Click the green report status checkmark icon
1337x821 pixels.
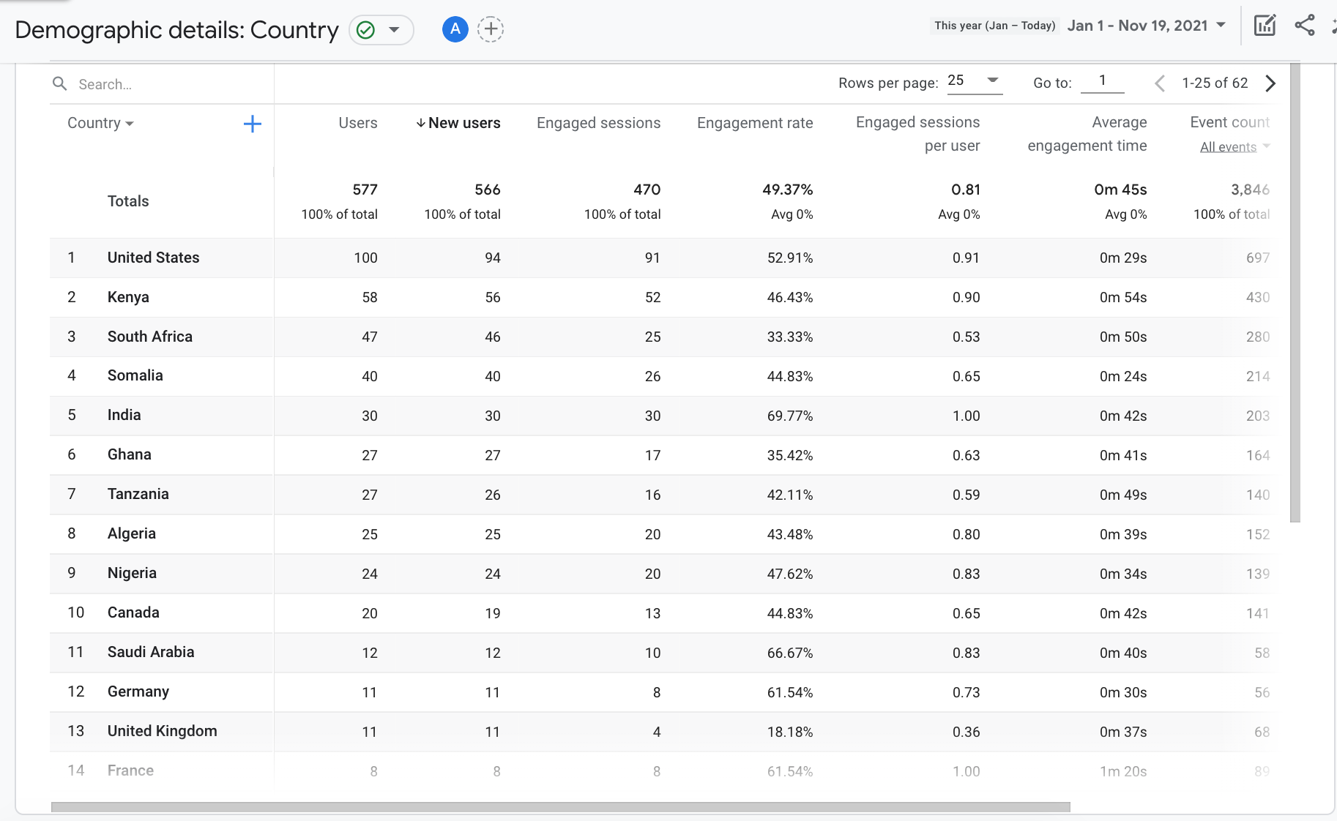[365, 30]
